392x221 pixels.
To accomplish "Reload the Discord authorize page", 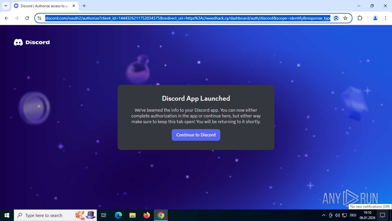I will click(x=27, y=18).
